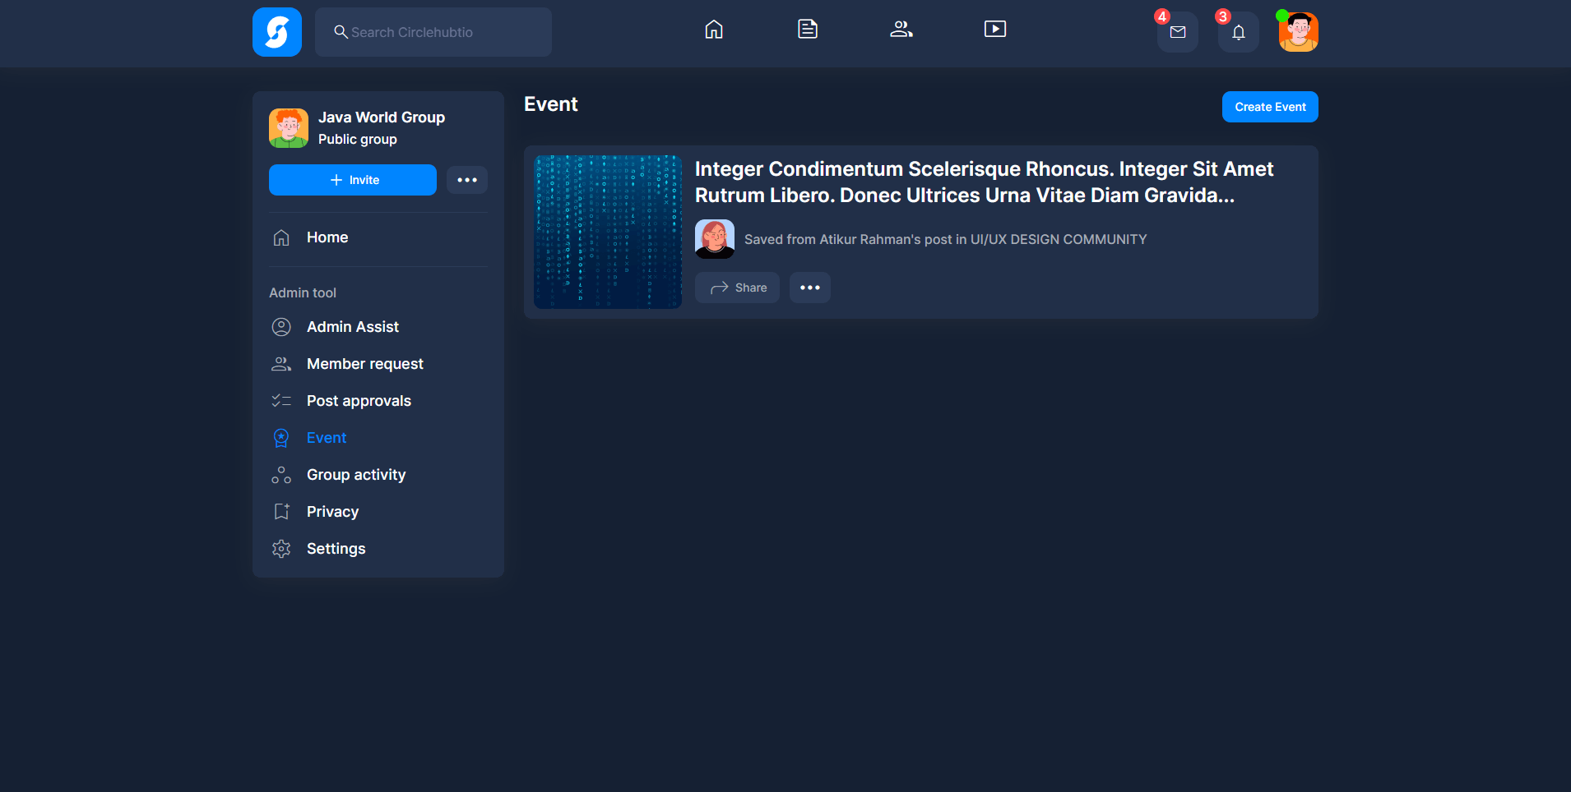1571x792 pixels.
Task: Open event card three-dot more menu
Action: coord(810,288)
